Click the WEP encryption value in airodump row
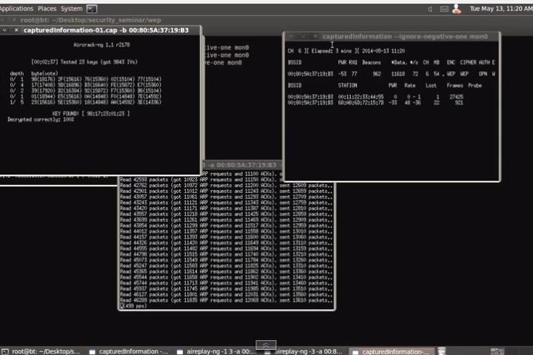The height and width of the screenshot is (355, 533). [x=451, y=74]
